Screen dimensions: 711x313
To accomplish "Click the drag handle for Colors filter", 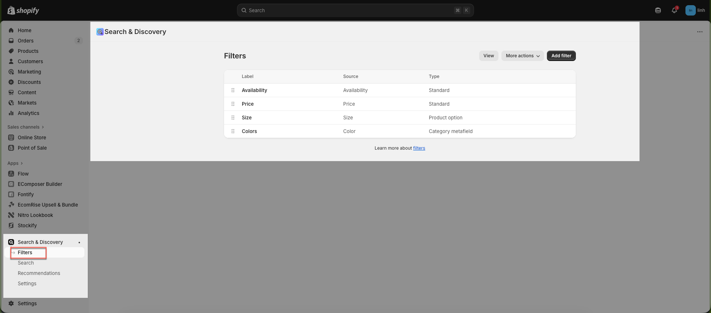I will tap(233, 131).
